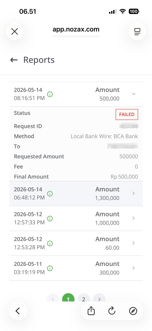The width and height of the screenshot is (152, 331).
Task: Reload the page with the refresh icon
Action: (x=112, y=311)
